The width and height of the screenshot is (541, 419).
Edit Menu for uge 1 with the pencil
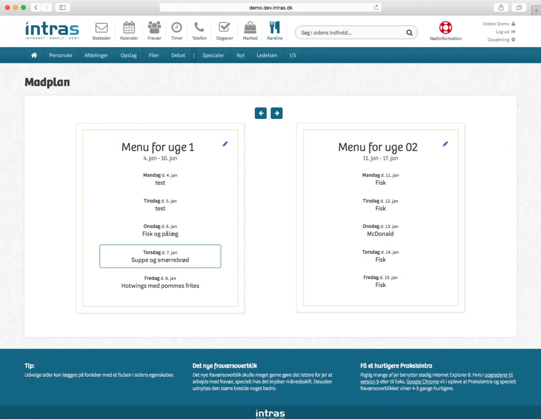(225, 143)
